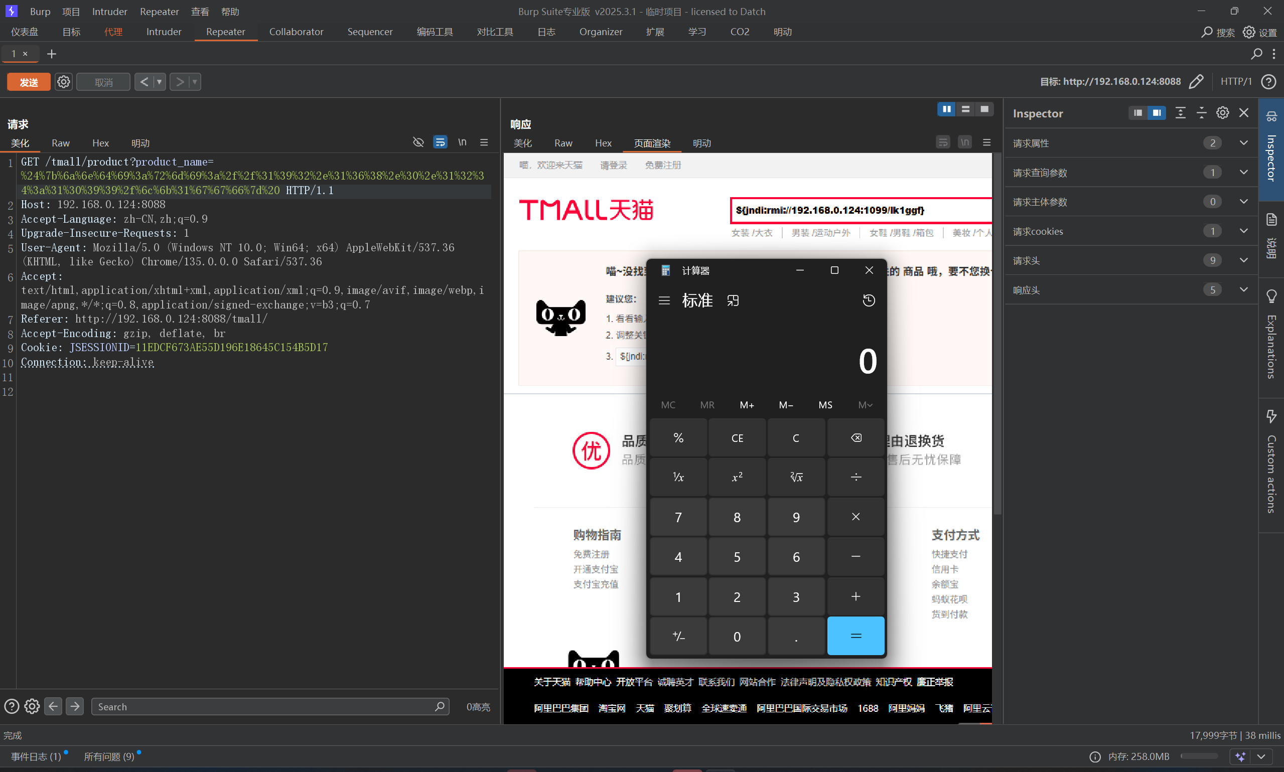
Task: Expand 请求cookies section in Inspector
Action: (x=1243, y=231)
